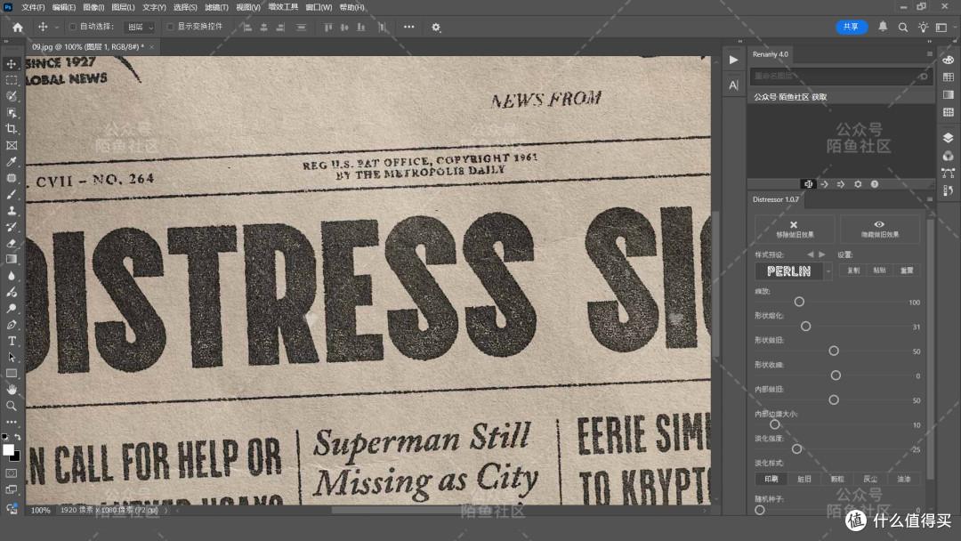
Task: Click align top edges icon
Action: pos(327,27)
